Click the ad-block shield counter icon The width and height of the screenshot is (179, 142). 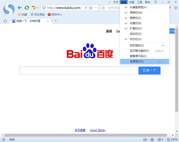(160, 140)
